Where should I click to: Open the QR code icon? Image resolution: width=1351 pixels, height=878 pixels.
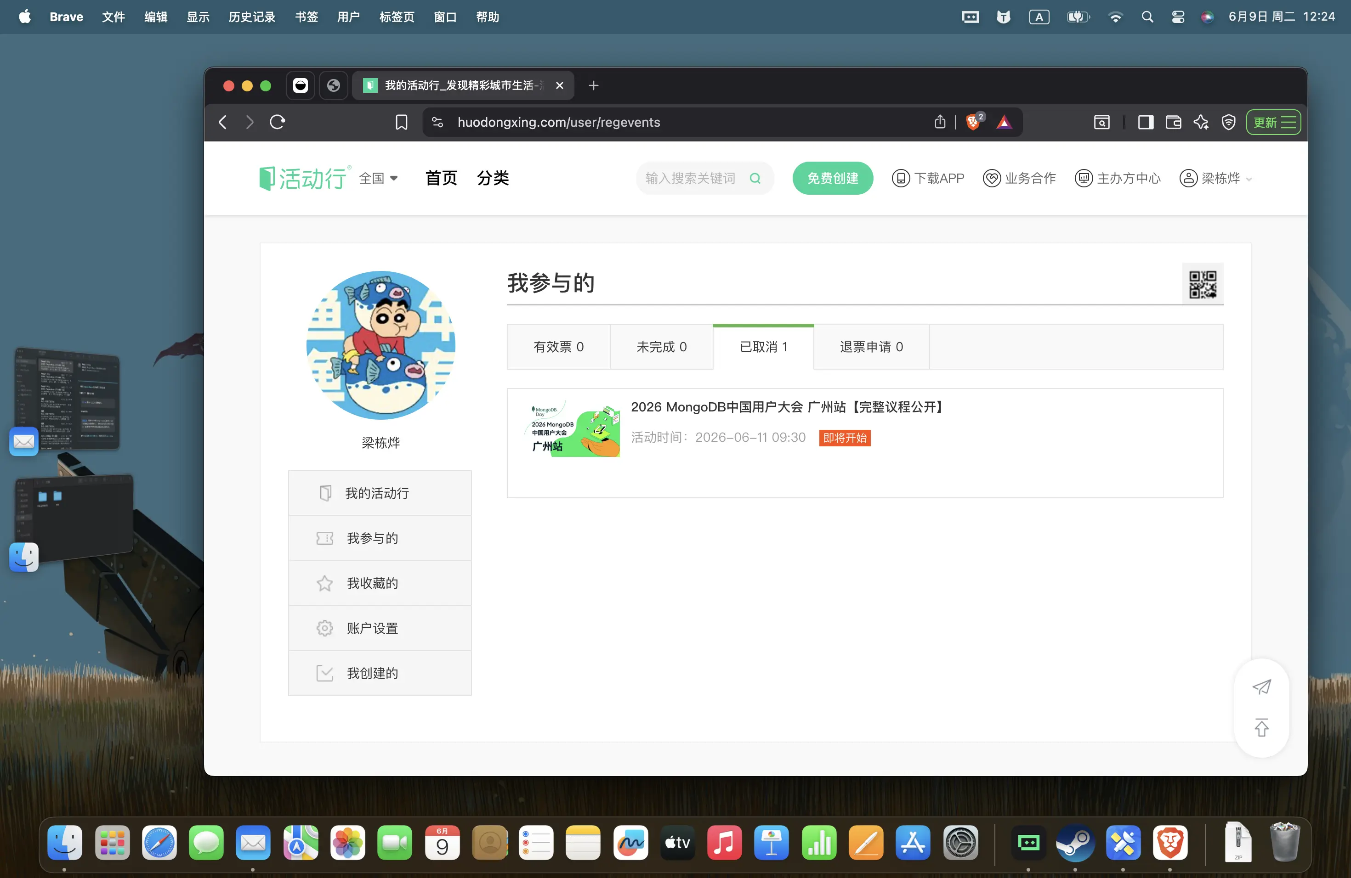click(1202, 284)
